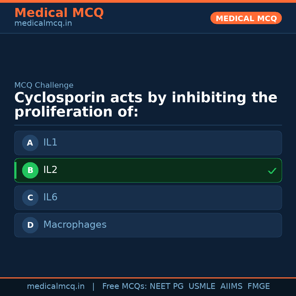Click the green B letter circle
Screen dimensions: 296x296
point(30,170)
